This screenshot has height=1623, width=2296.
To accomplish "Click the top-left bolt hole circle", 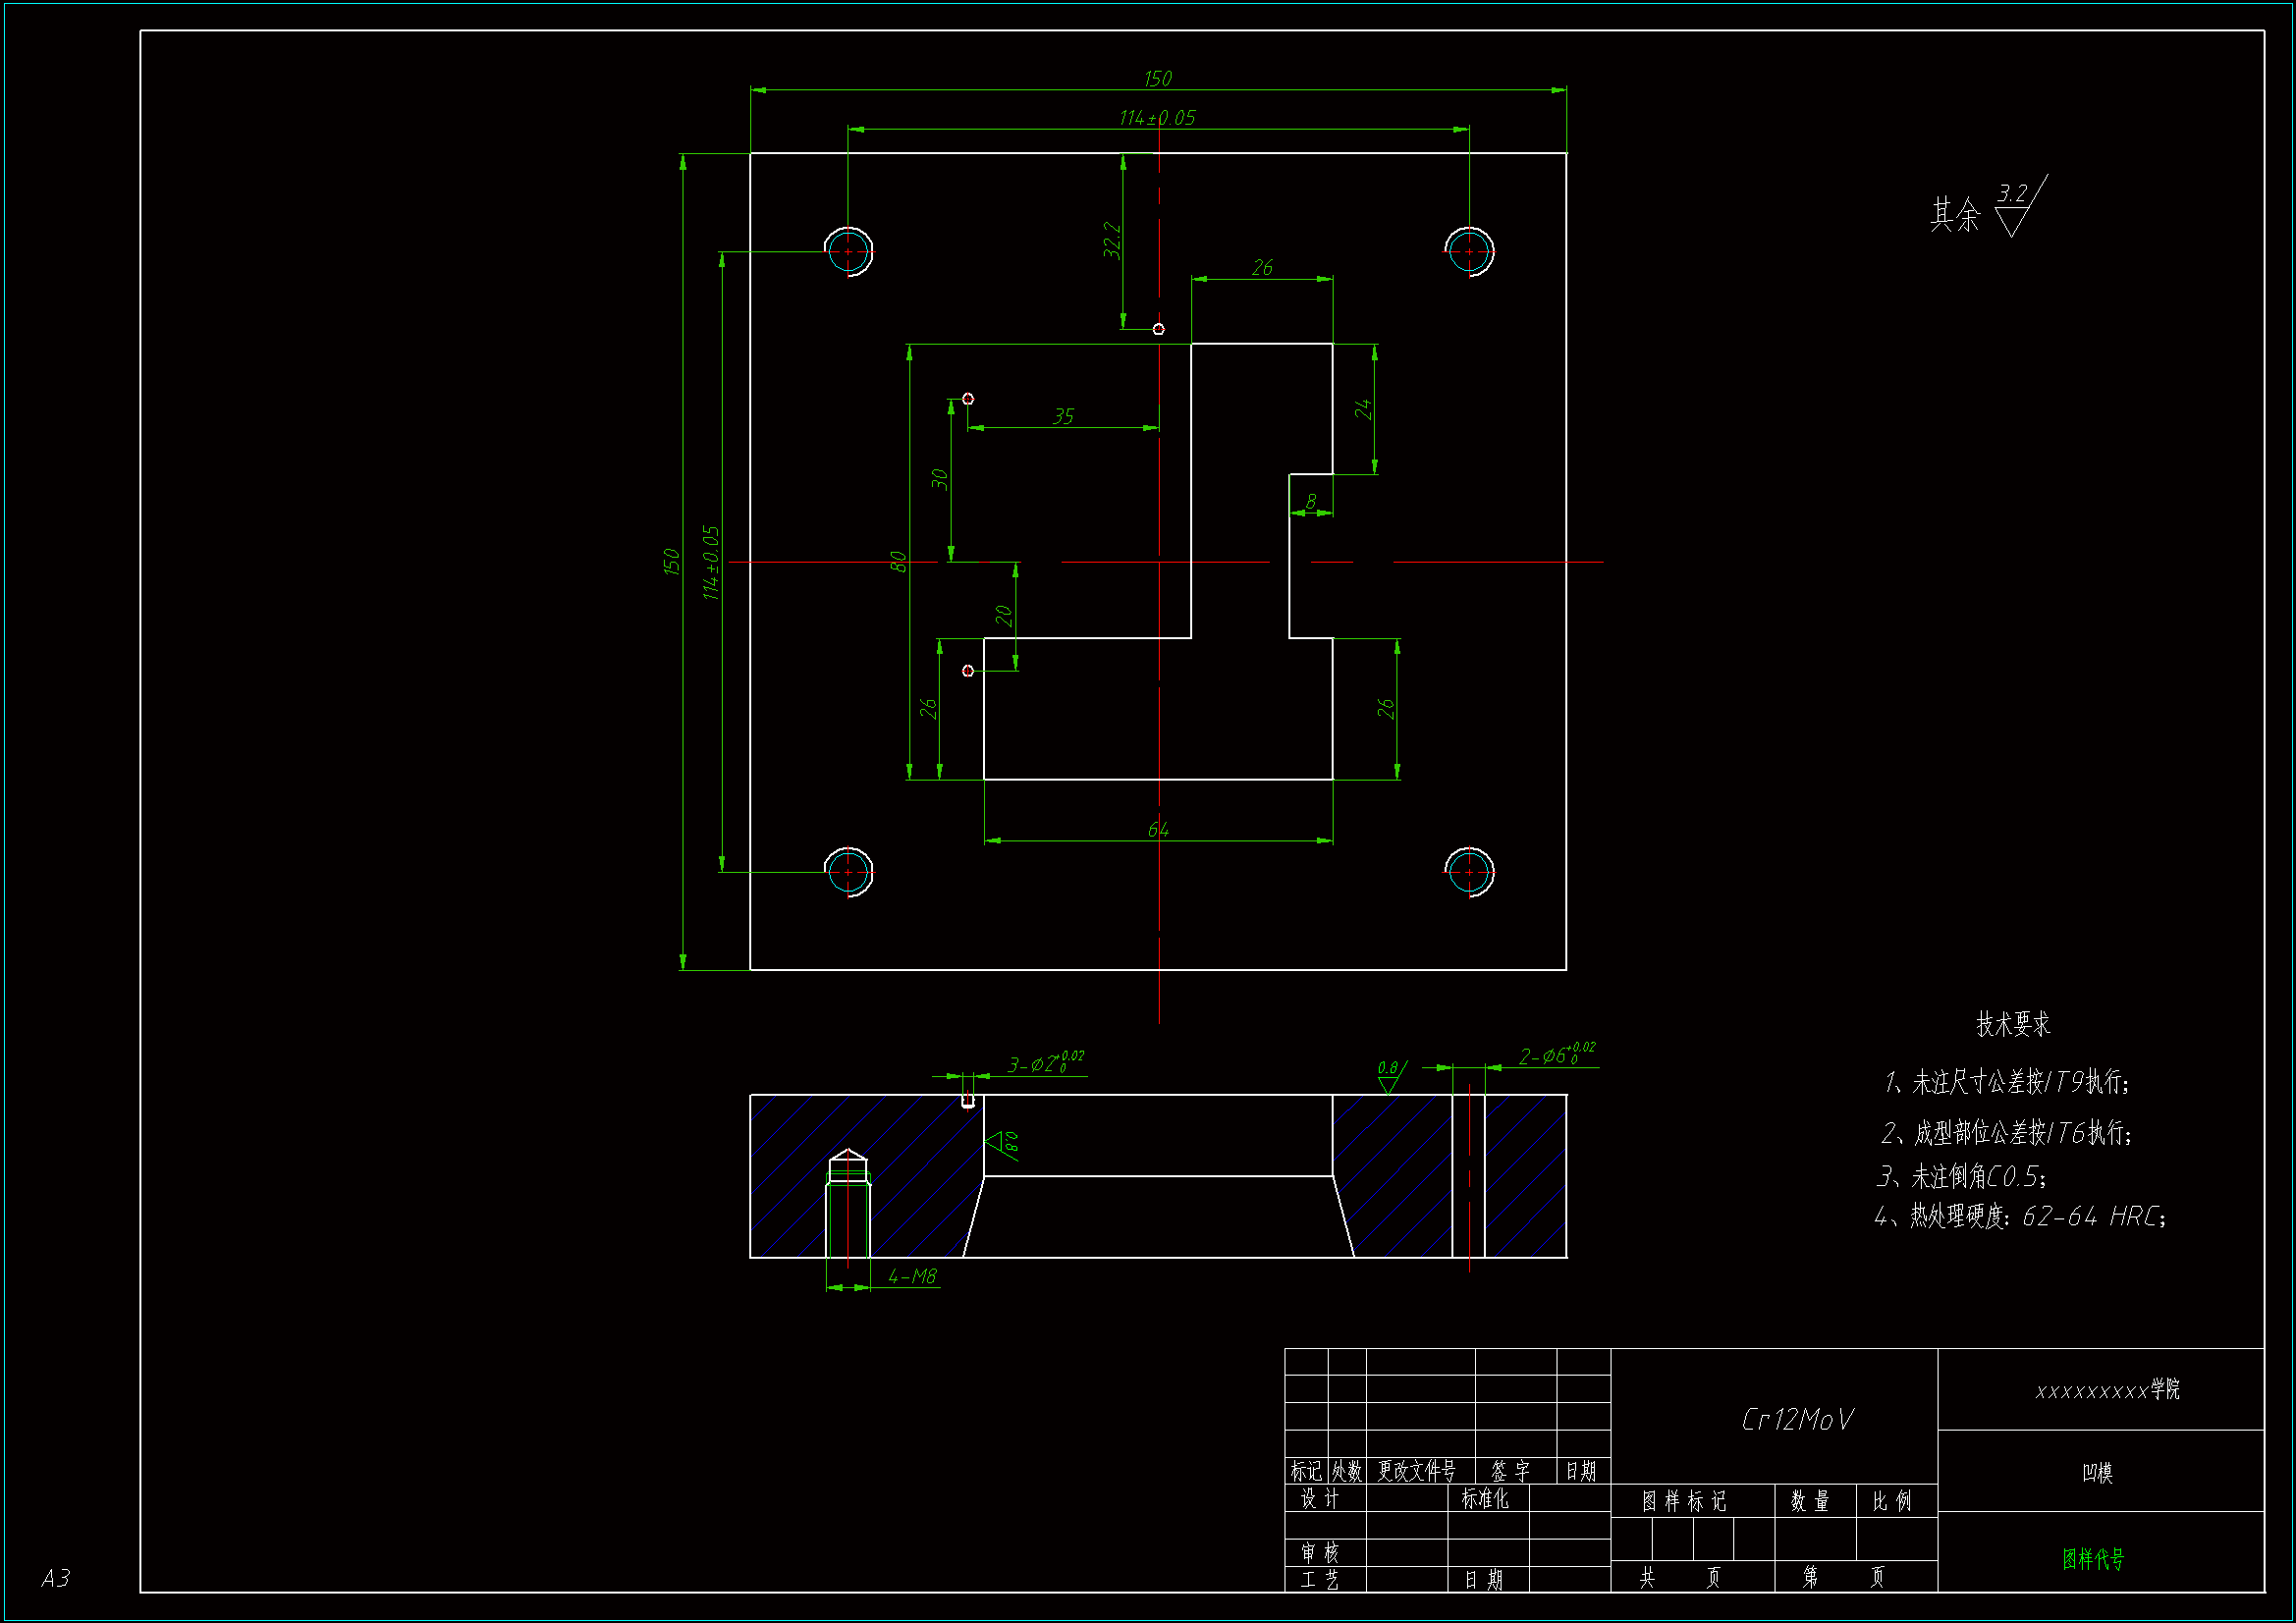I will point(848,252).
